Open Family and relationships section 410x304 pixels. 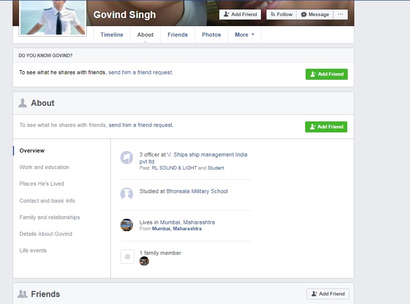click(x=50, y=217)
